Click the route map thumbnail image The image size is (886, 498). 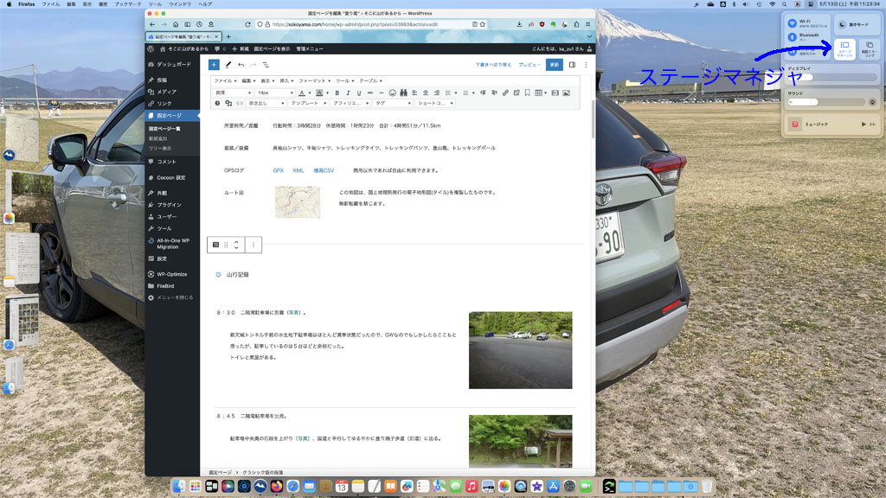(298, 201)
